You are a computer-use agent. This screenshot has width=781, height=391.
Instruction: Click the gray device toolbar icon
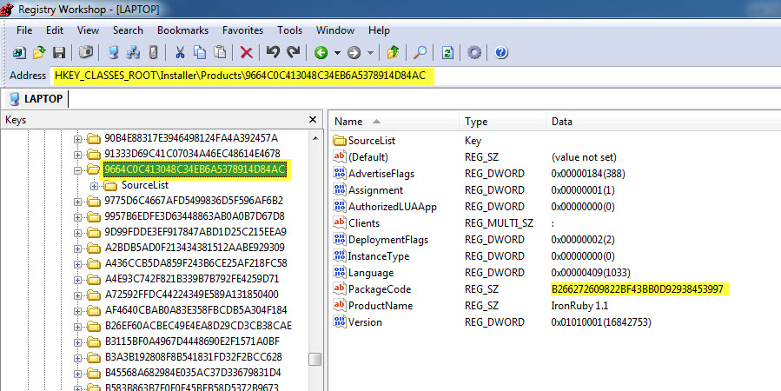tap(154, 52)
